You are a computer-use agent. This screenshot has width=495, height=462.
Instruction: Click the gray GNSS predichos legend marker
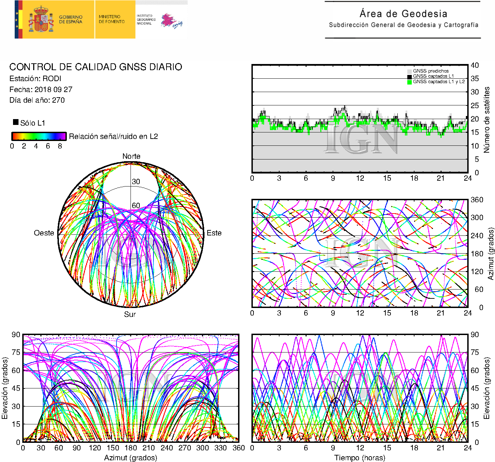tap(409, 71)
